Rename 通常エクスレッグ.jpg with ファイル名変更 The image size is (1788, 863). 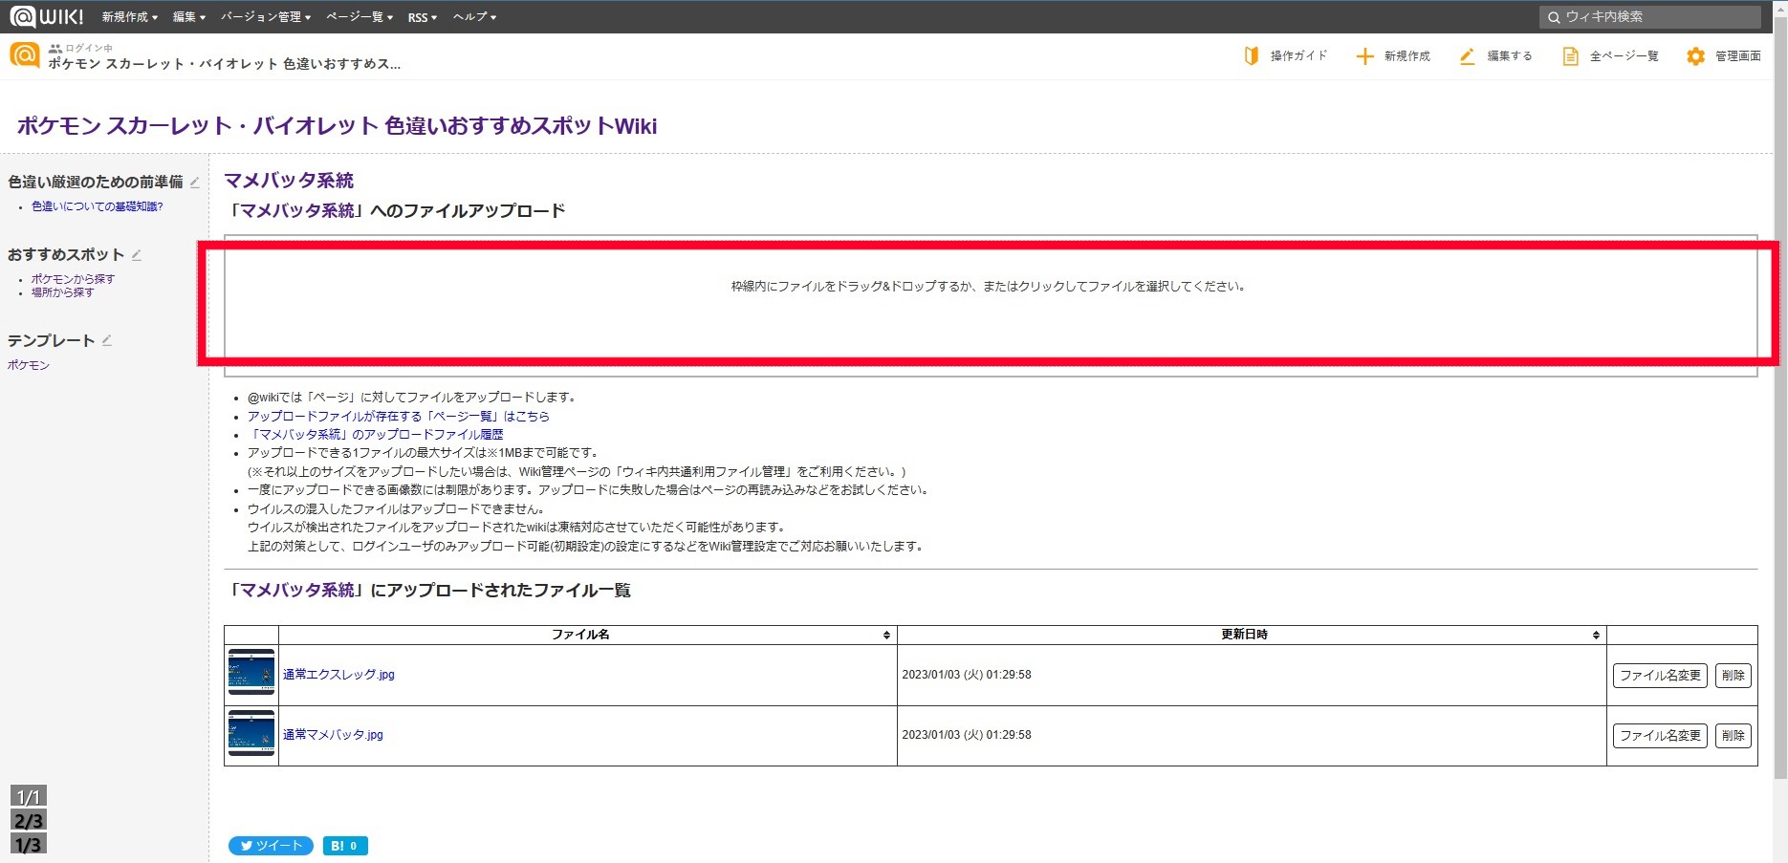pos(1660,676)
